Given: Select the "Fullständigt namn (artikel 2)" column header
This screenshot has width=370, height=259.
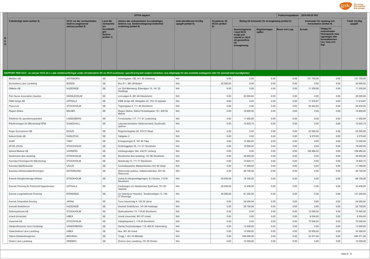Looking at the screenshot, I should pos(36,44).
